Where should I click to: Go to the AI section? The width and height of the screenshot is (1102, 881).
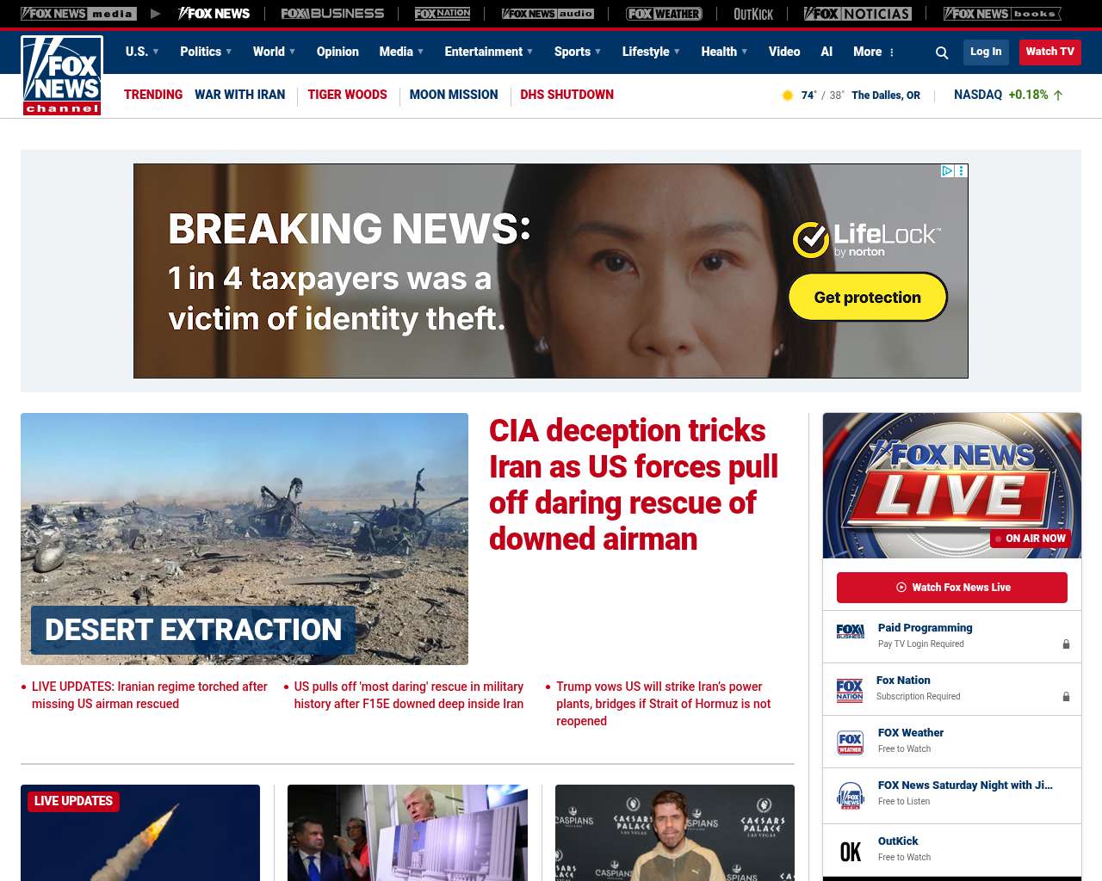coord(826,52)
